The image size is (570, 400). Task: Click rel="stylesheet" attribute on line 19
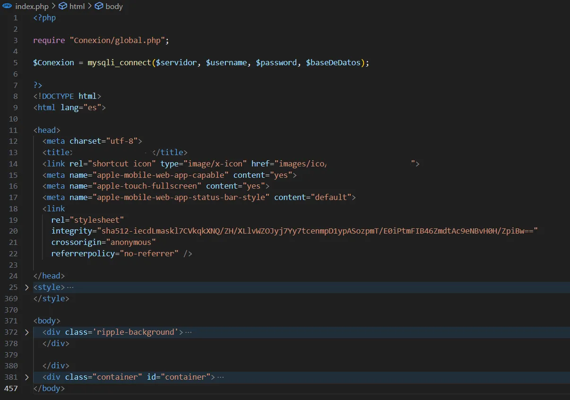[87, 220]
